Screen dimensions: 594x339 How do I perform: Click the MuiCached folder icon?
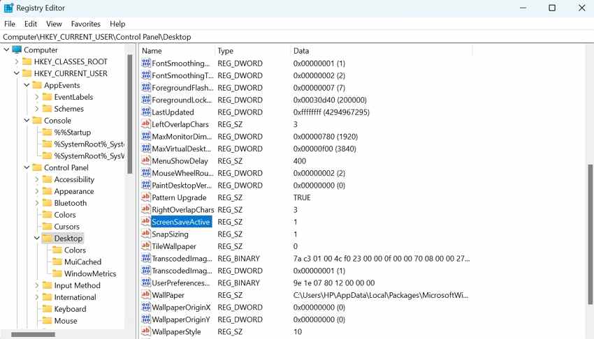pos(57,262)
